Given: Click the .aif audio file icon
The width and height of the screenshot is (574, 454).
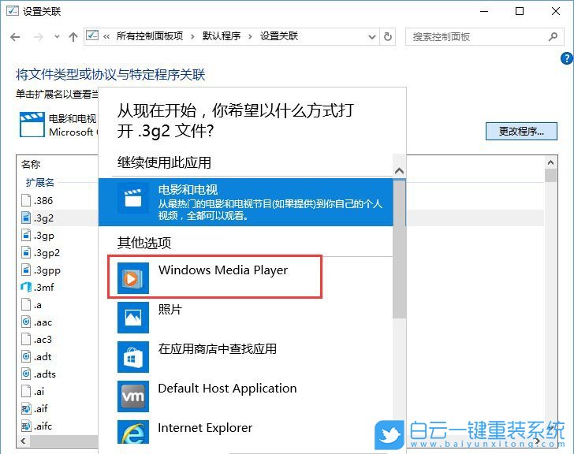Looking at the screenshot, I should [25, 408].
